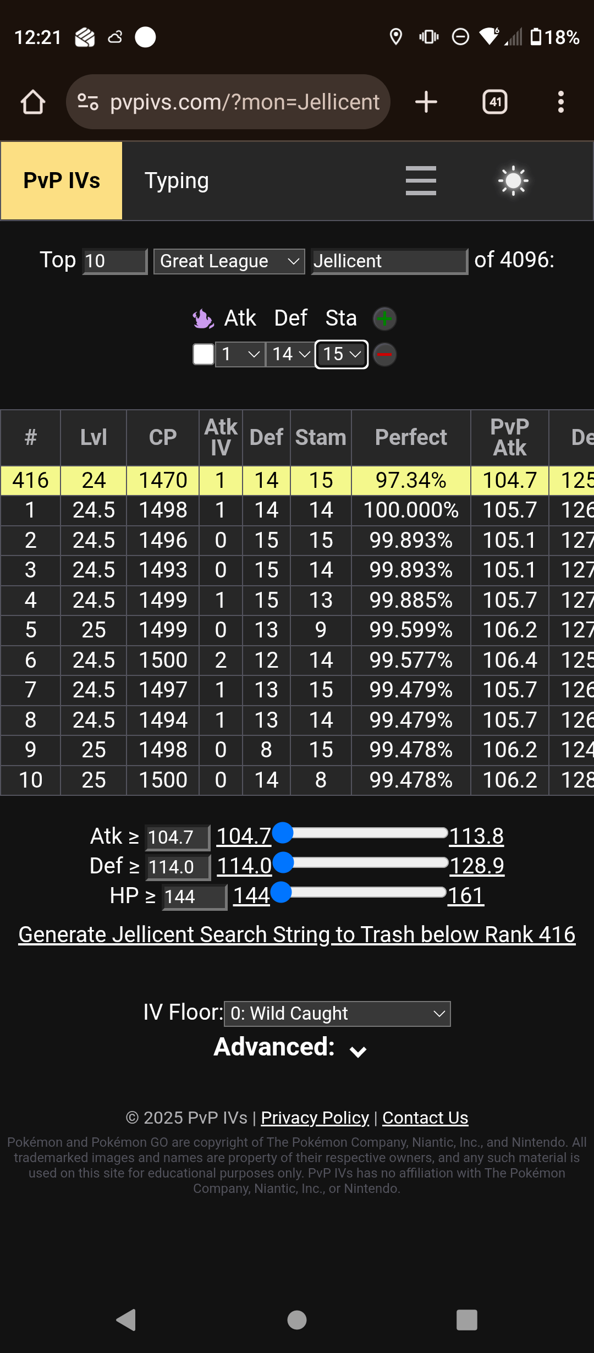Click the red minus remove IV row button
Image resolution: width=594 pixels, height=1353 pixels.
(384, 355)
